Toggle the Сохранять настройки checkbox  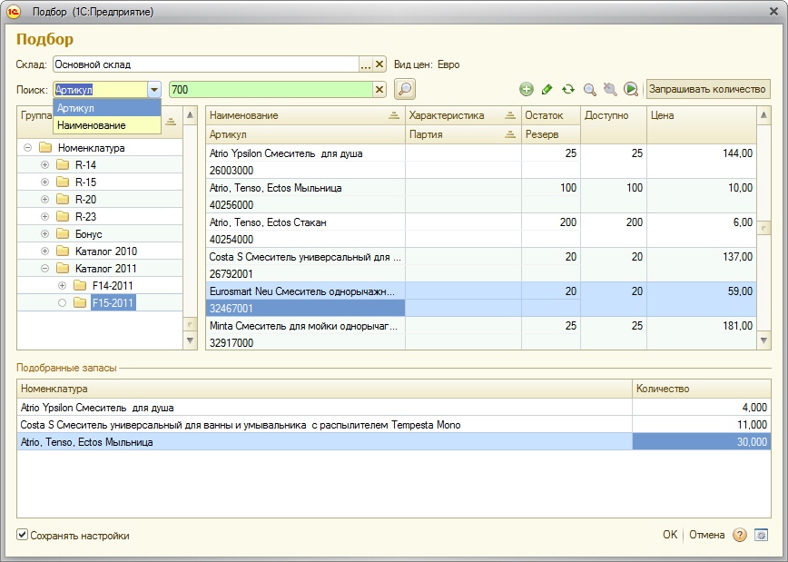coord(23,536)
